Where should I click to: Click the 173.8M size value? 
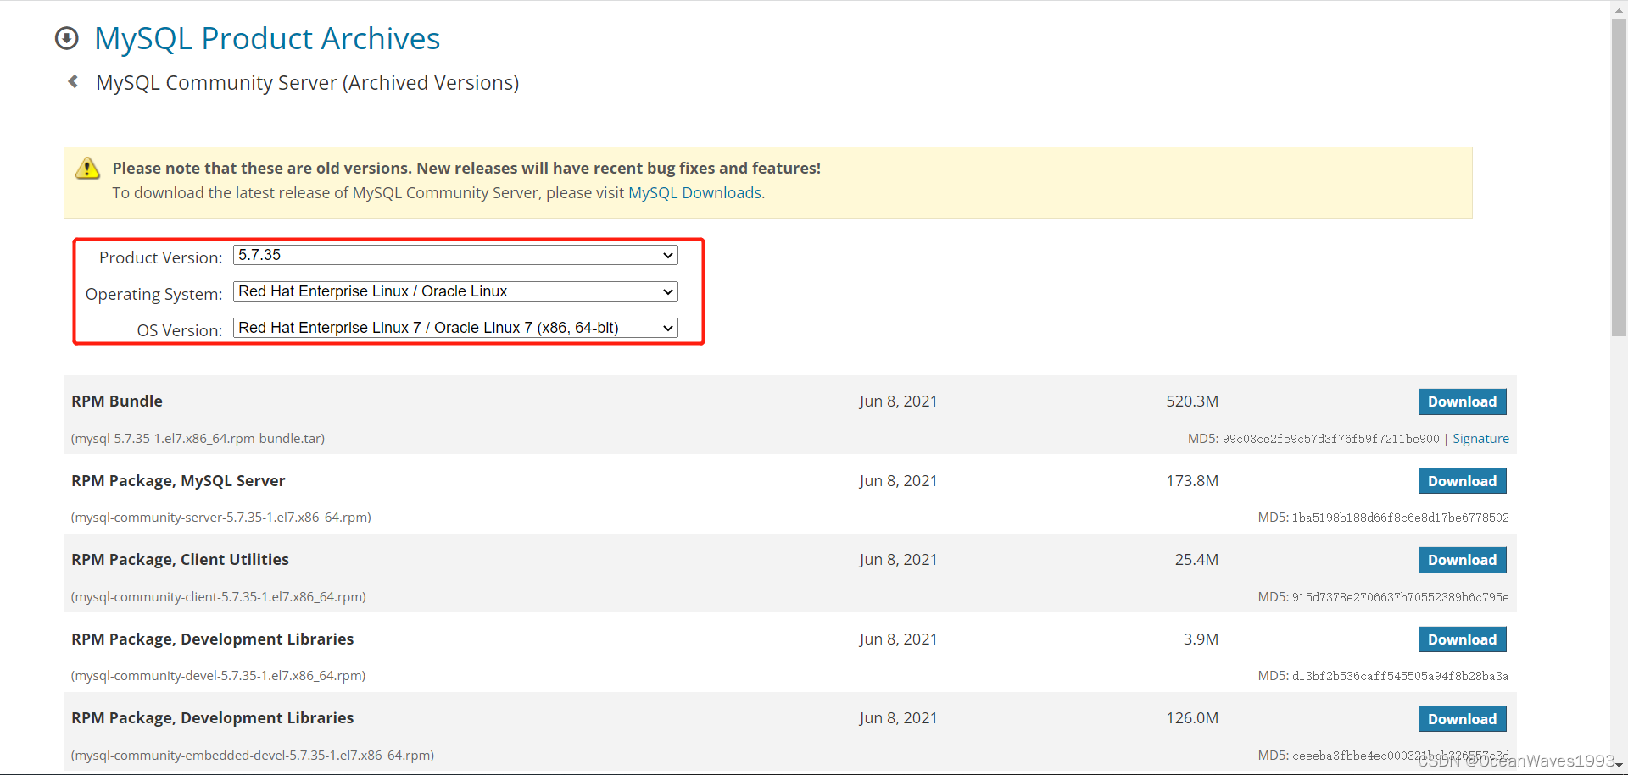pyautogui.click(x=1192, y=481)
